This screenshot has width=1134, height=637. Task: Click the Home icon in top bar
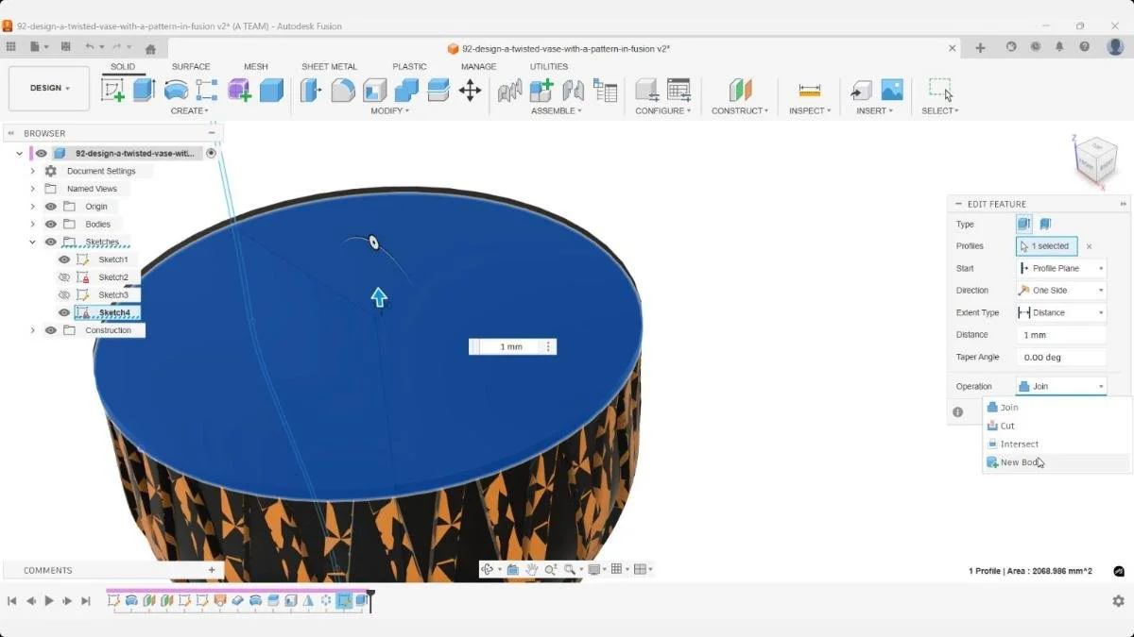pos(150,47)
